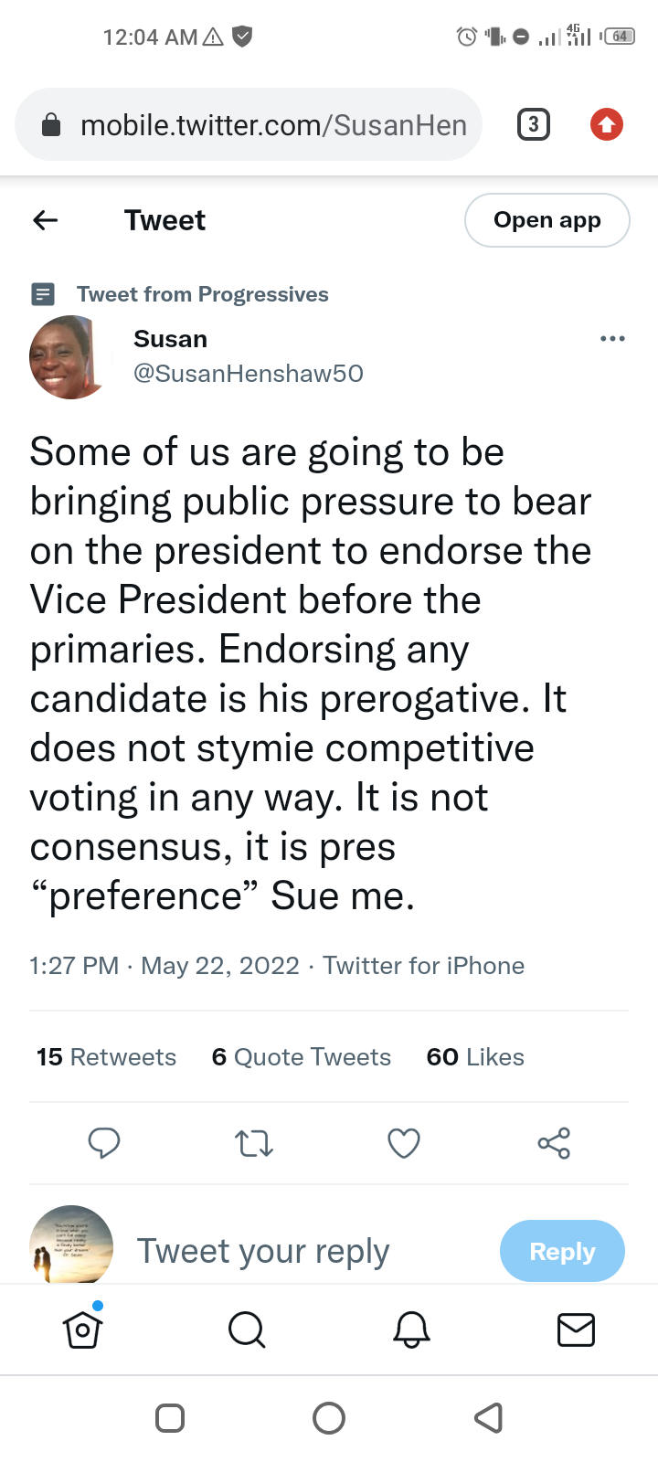
Task: View the 6 Quote Tweets list
Action: pyautogui.click(x=302, y=1057)
